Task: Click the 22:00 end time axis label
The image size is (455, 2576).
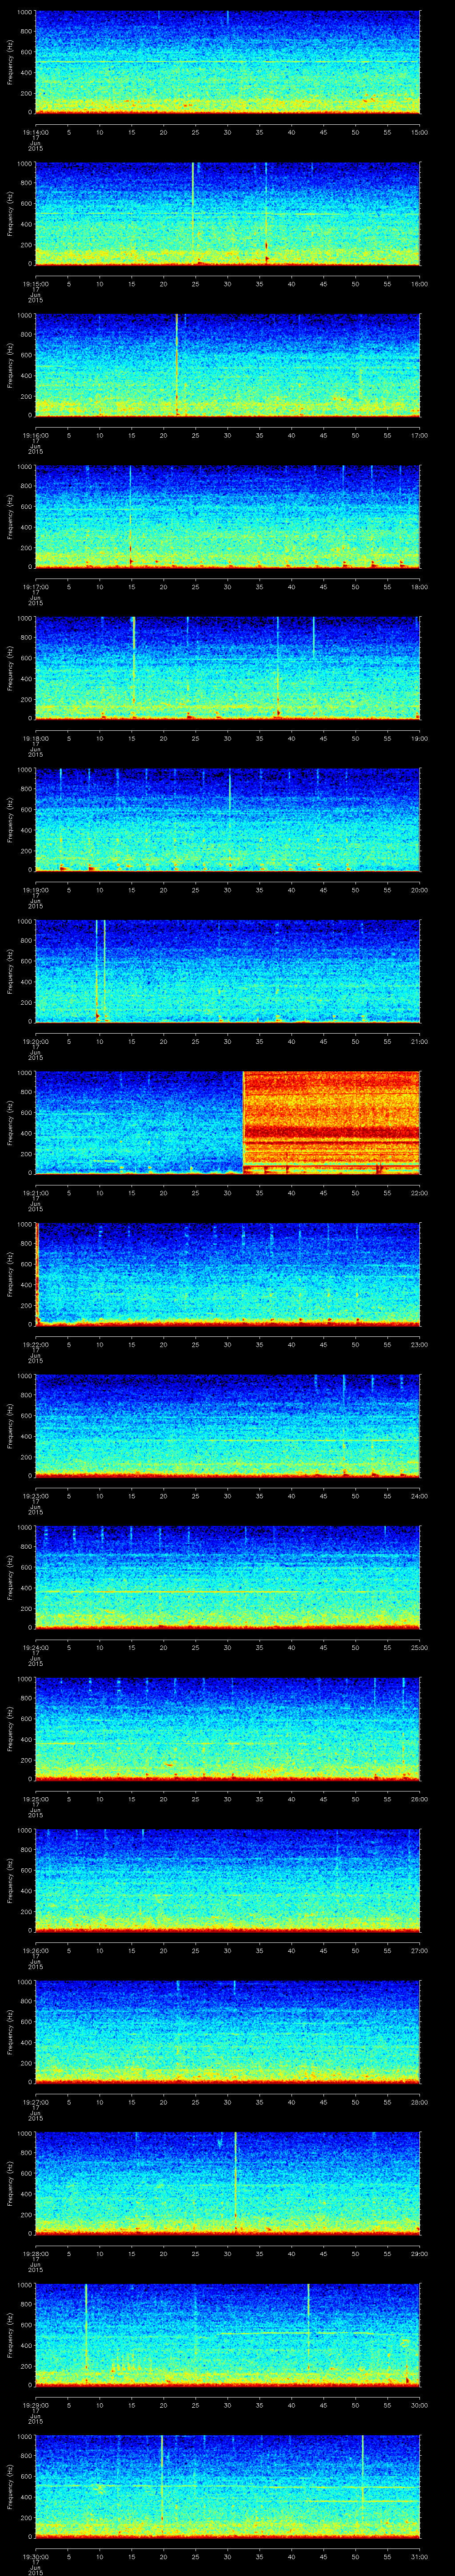Action: click(x=419, y=1193)
